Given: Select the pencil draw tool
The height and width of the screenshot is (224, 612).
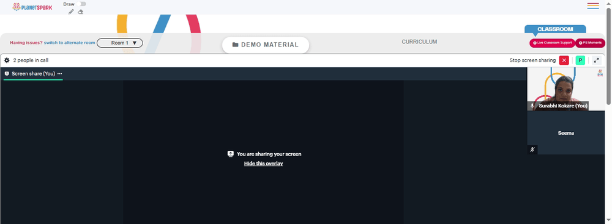Looking at the screenshot, I should [x=70, y=12].
